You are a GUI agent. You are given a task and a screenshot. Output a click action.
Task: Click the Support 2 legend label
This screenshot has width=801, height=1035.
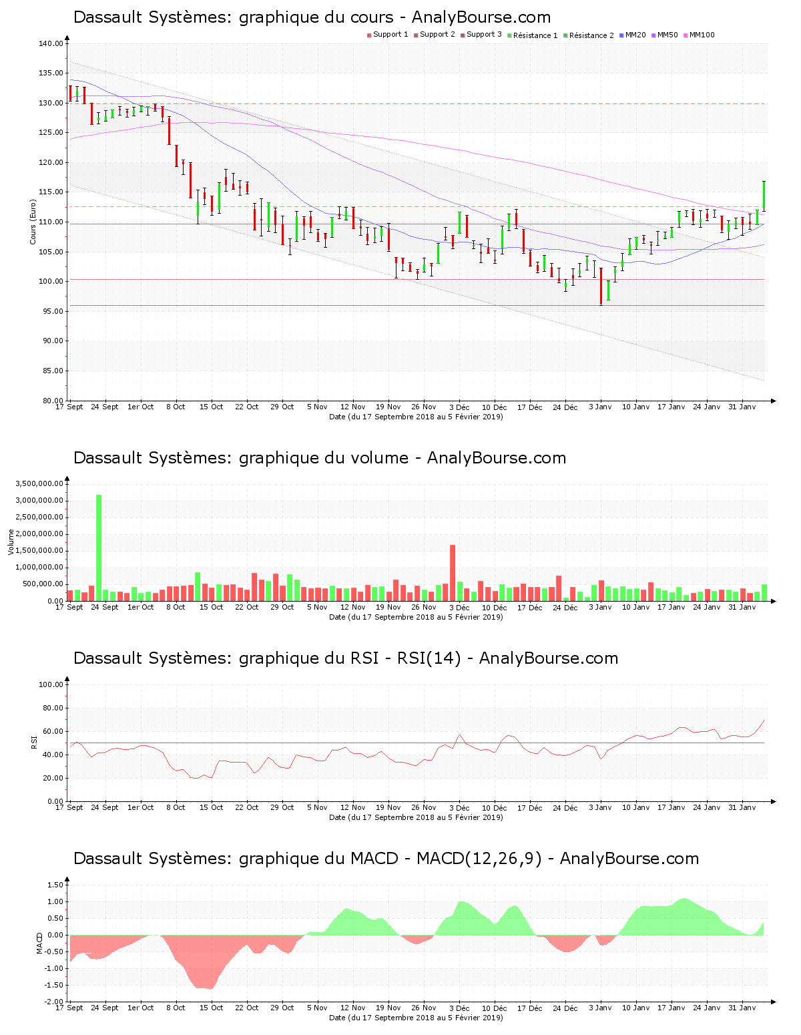click(437, 35)
